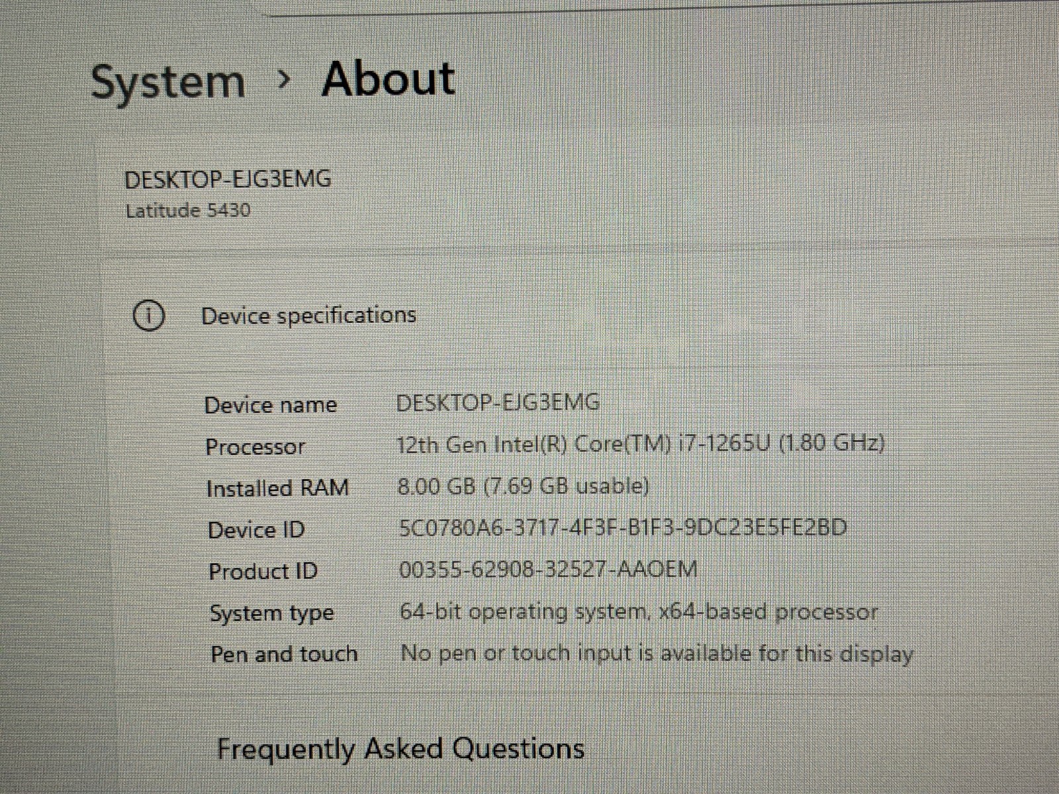Click the Installed RAM label
1059x794 pixels.
click(277, 488)
